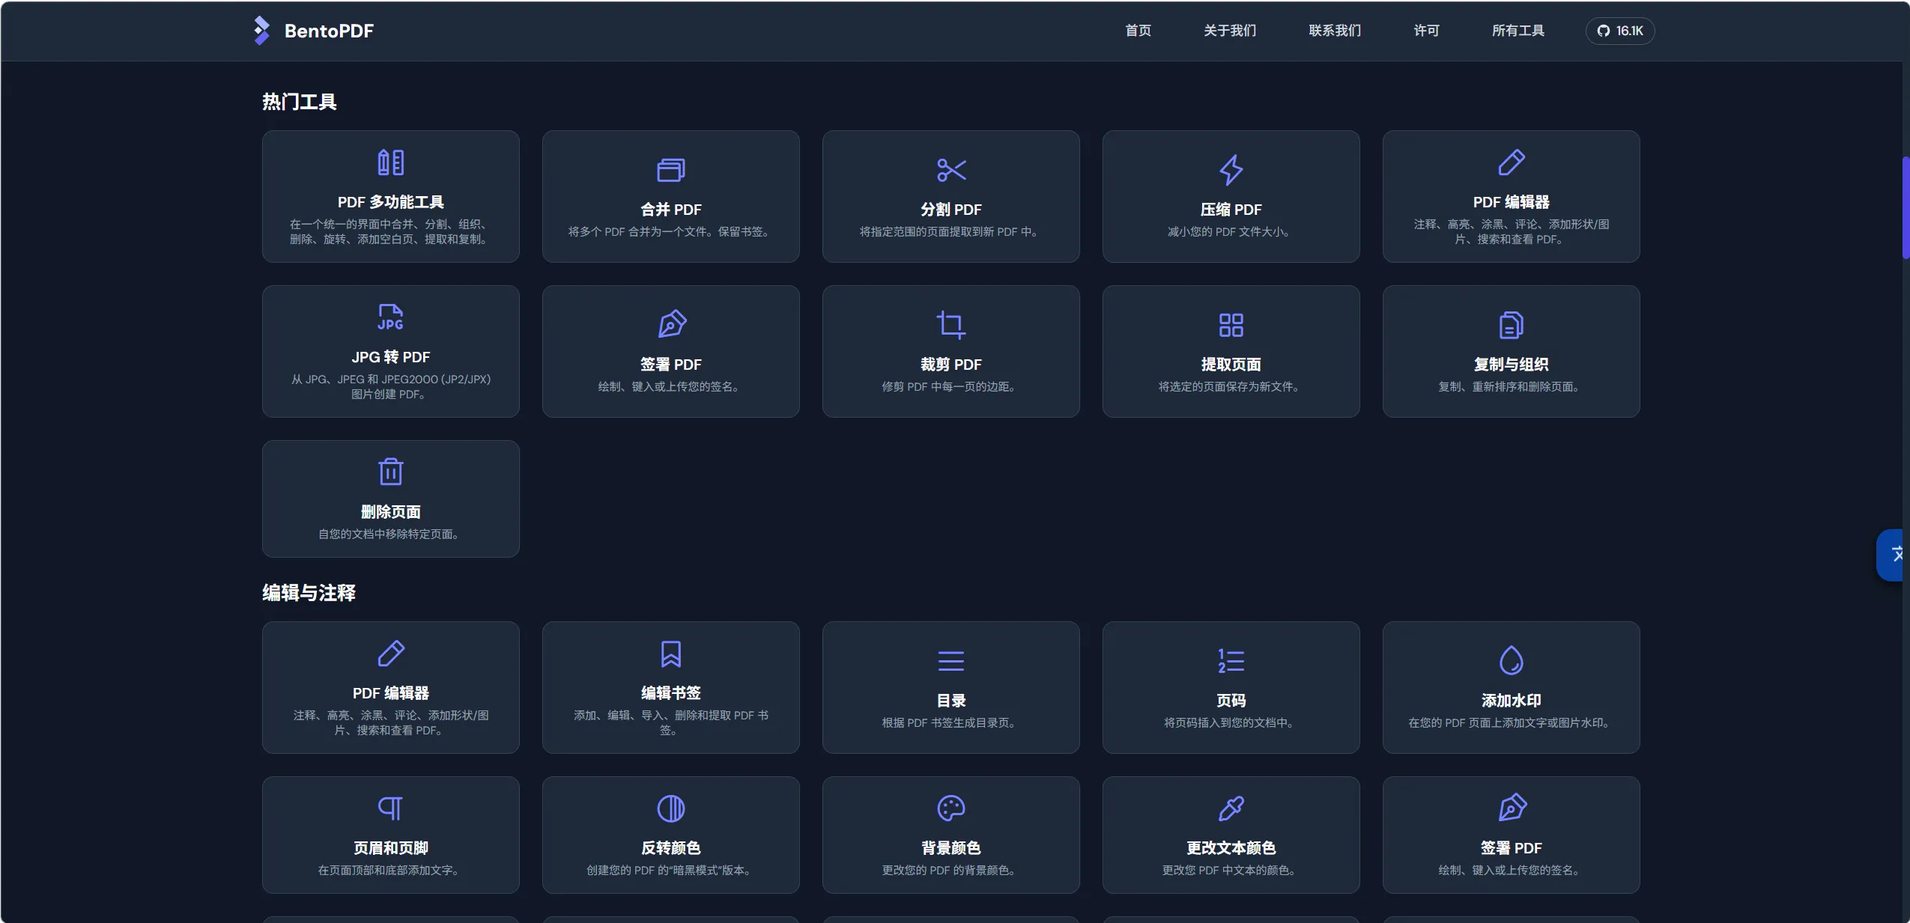This screenshot has width=1910, height=923.
Task: Open the numbered list 页码 icon
Action: [x=1231, y=661]
